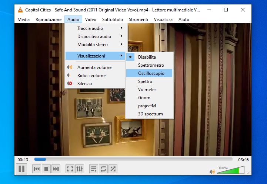
Task: Open the Media menu
Action: (x=23, y=20)
